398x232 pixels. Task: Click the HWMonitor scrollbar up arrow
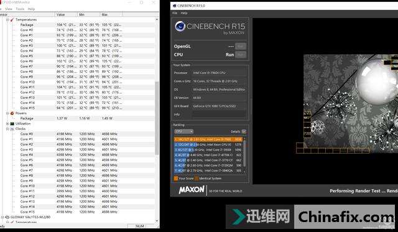[x=157, y=19]
